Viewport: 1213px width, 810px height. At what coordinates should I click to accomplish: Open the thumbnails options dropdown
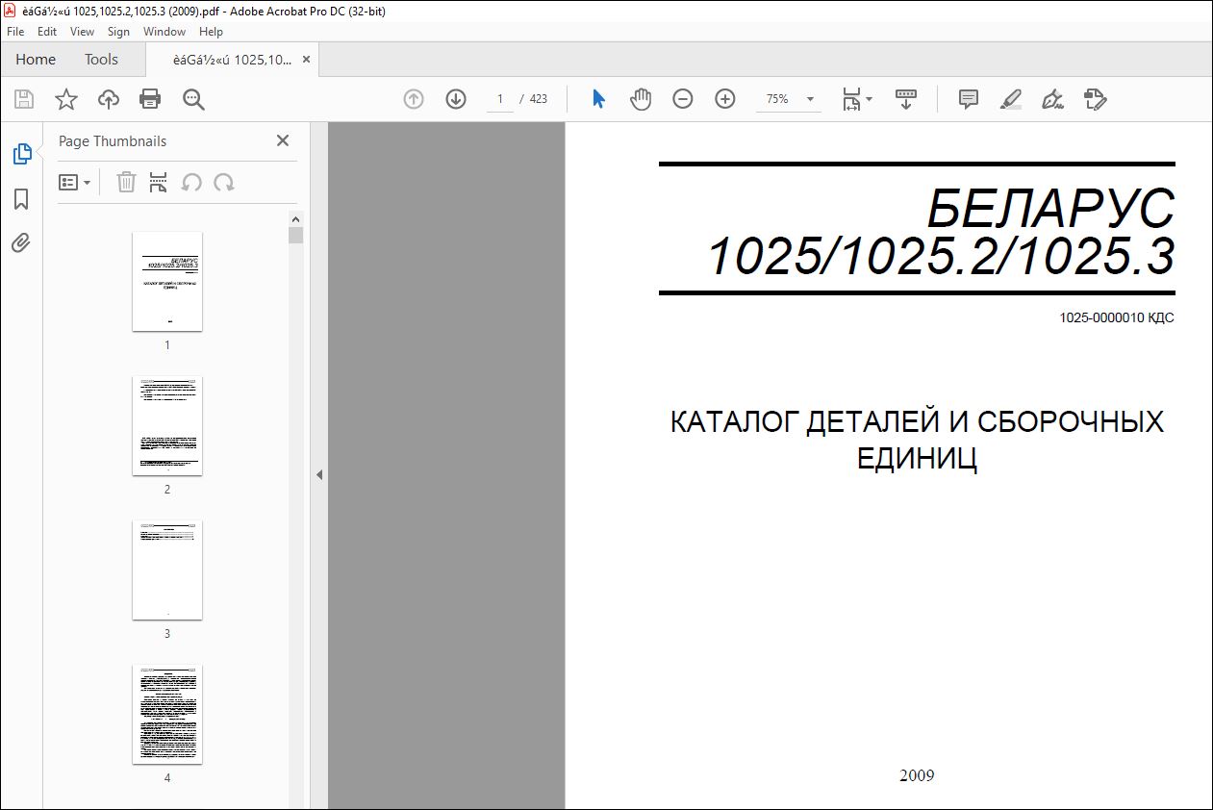coord(75,182)
